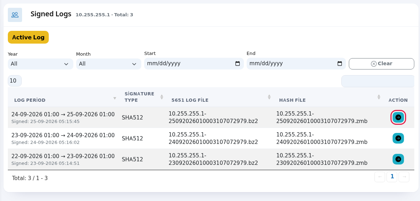Viewport: 420px width, 201px height.
Task: Open the 24-09-2026 signed log action arrow
Action: [398, 138]
